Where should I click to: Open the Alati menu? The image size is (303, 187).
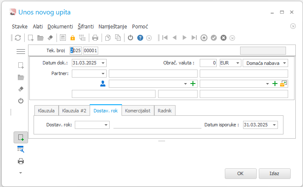[38, 27]
